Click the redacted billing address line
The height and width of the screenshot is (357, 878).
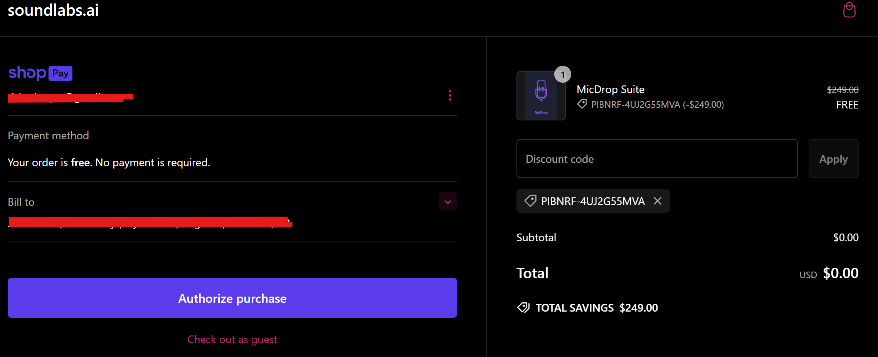pyautogui.click(x=150, y=222)
